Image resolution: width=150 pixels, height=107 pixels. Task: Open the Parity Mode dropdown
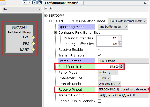tap(108, 73)
